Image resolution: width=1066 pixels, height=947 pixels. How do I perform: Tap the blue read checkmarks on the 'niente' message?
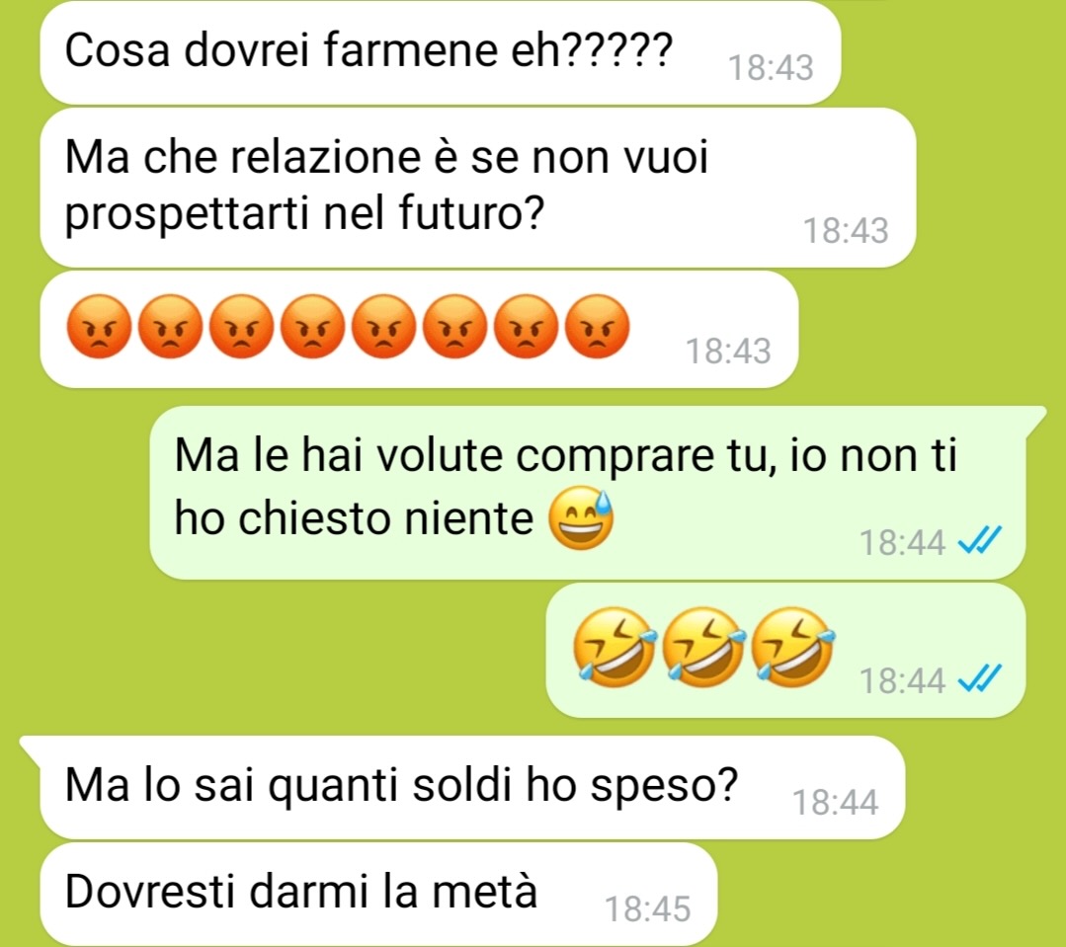click(980, 541)
